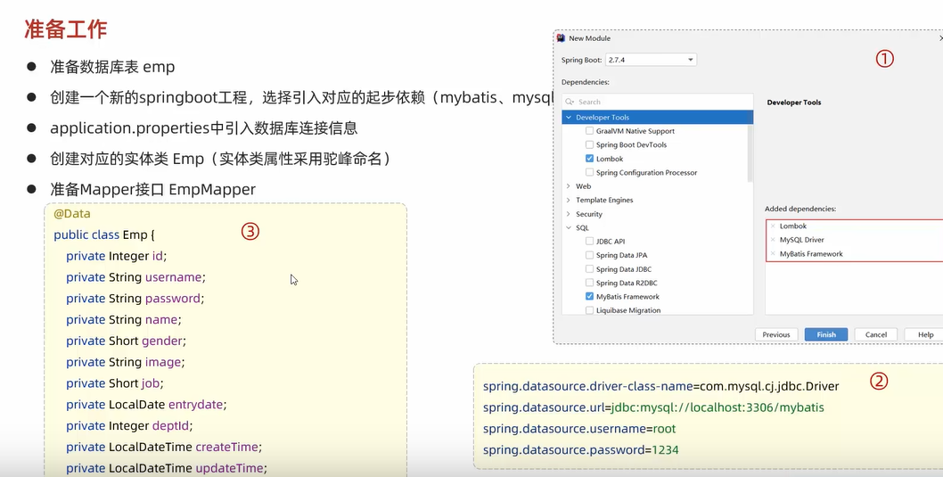943x477 pixels.
Task: Click the 'public class Emp {' line
Action: click(x=104, y=234)
